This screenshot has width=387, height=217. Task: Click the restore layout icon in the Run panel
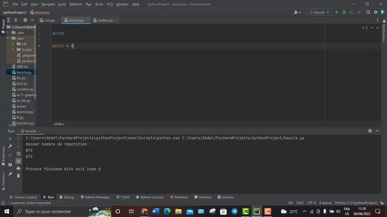point(10,165)
